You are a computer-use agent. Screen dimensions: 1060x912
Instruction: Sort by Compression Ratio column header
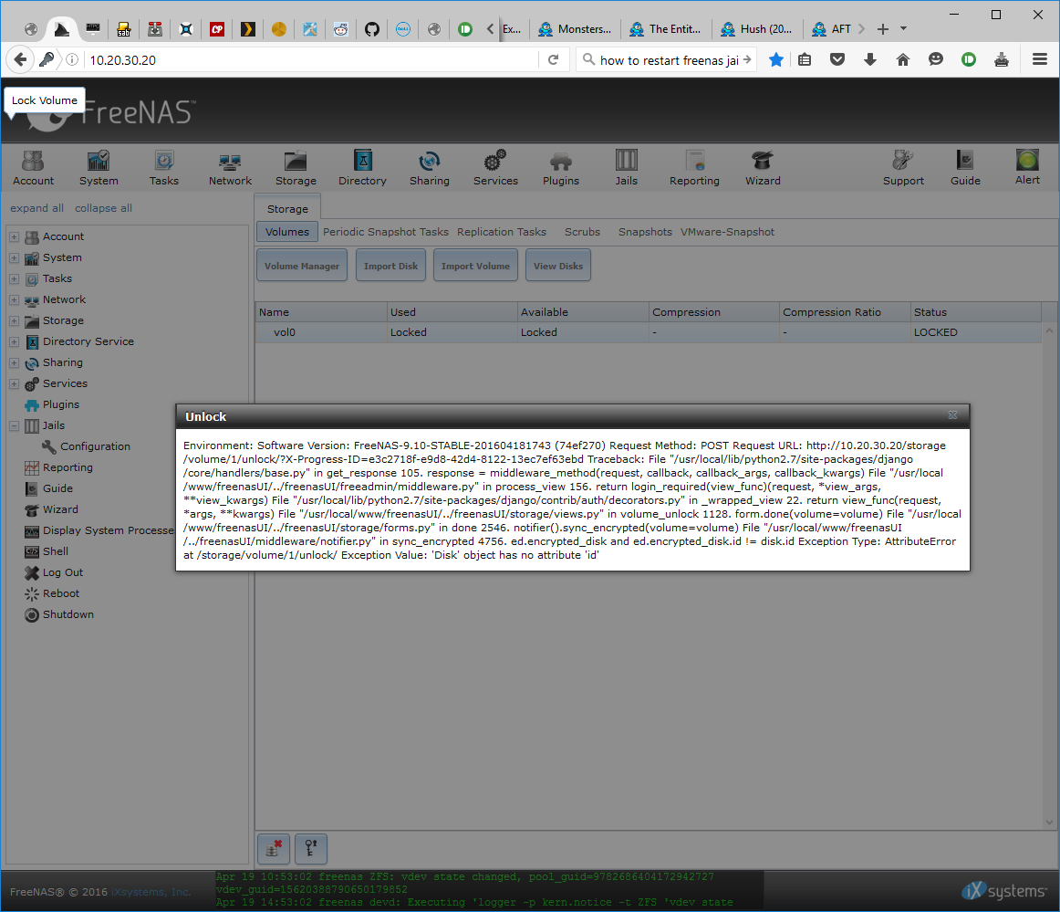pyautogui.click(x=844, y=312)
